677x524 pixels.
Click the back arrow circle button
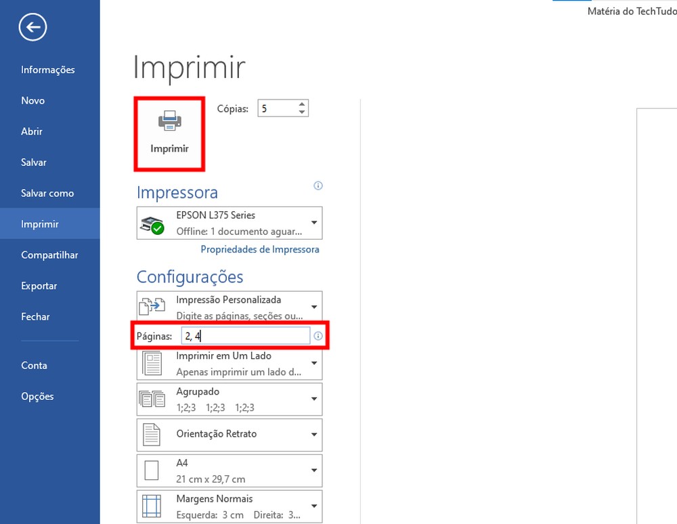(x=32, y=27)
